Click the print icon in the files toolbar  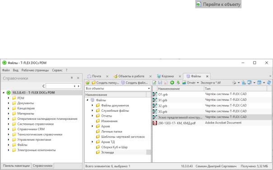click(x=234, y=83)
